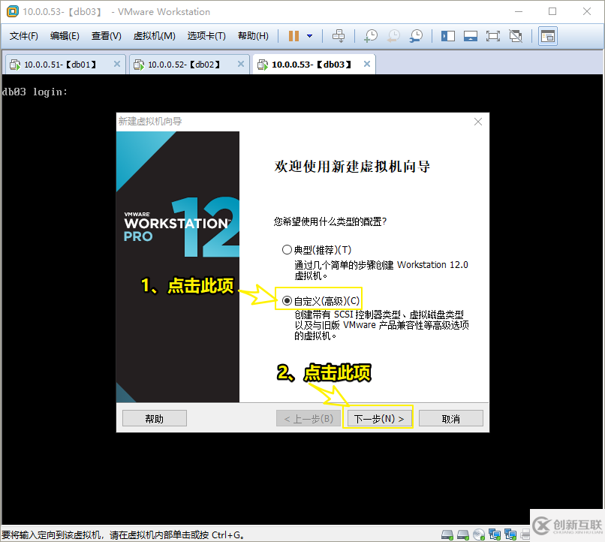This screenshot has height=542, width=605.
Task: Switch to the 10.0.0.52-【db02】 tab
Action: pyautogui.click(x=188, y=64)
